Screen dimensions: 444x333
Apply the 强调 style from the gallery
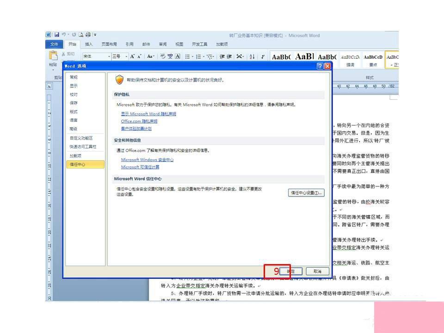350,60
